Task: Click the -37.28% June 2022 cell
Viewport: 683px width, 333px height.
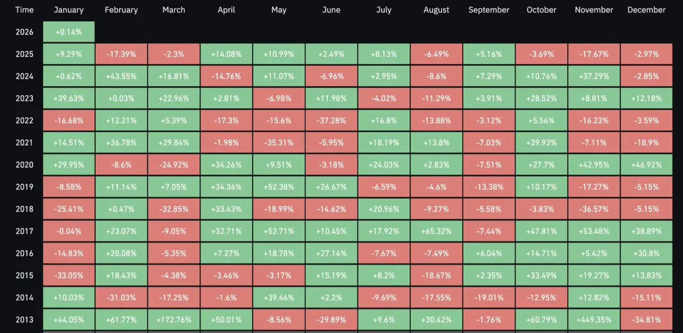Action: coord(331,120)
